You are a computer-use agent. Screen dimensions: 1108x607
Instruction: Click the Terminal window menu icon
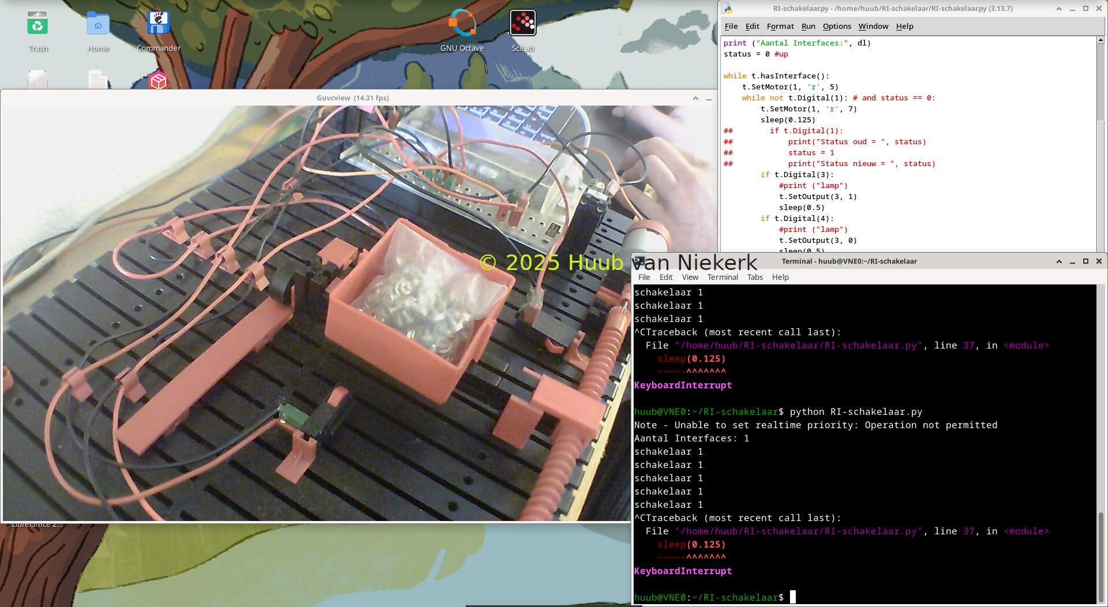(x=640, y=261)
